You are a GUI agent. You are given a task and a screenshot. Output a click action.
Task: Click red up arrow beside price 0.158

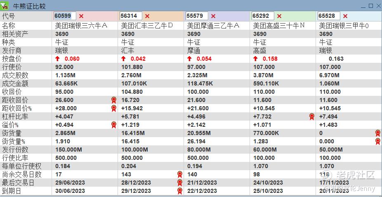255,59
